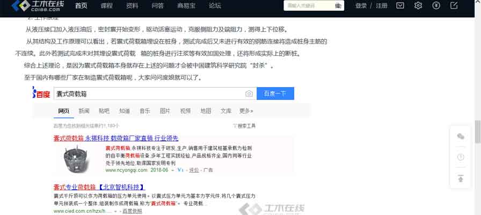Go to 首页 in the top navigation

coord(81,6)
